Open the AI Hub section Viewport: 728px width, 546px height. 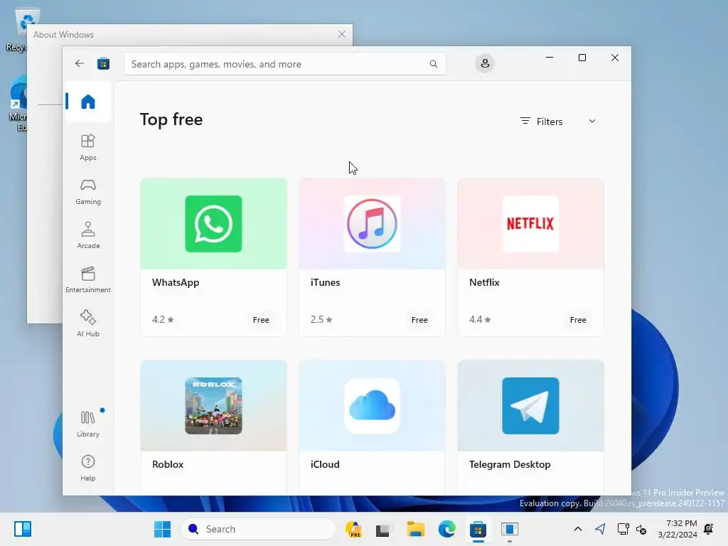87,323
